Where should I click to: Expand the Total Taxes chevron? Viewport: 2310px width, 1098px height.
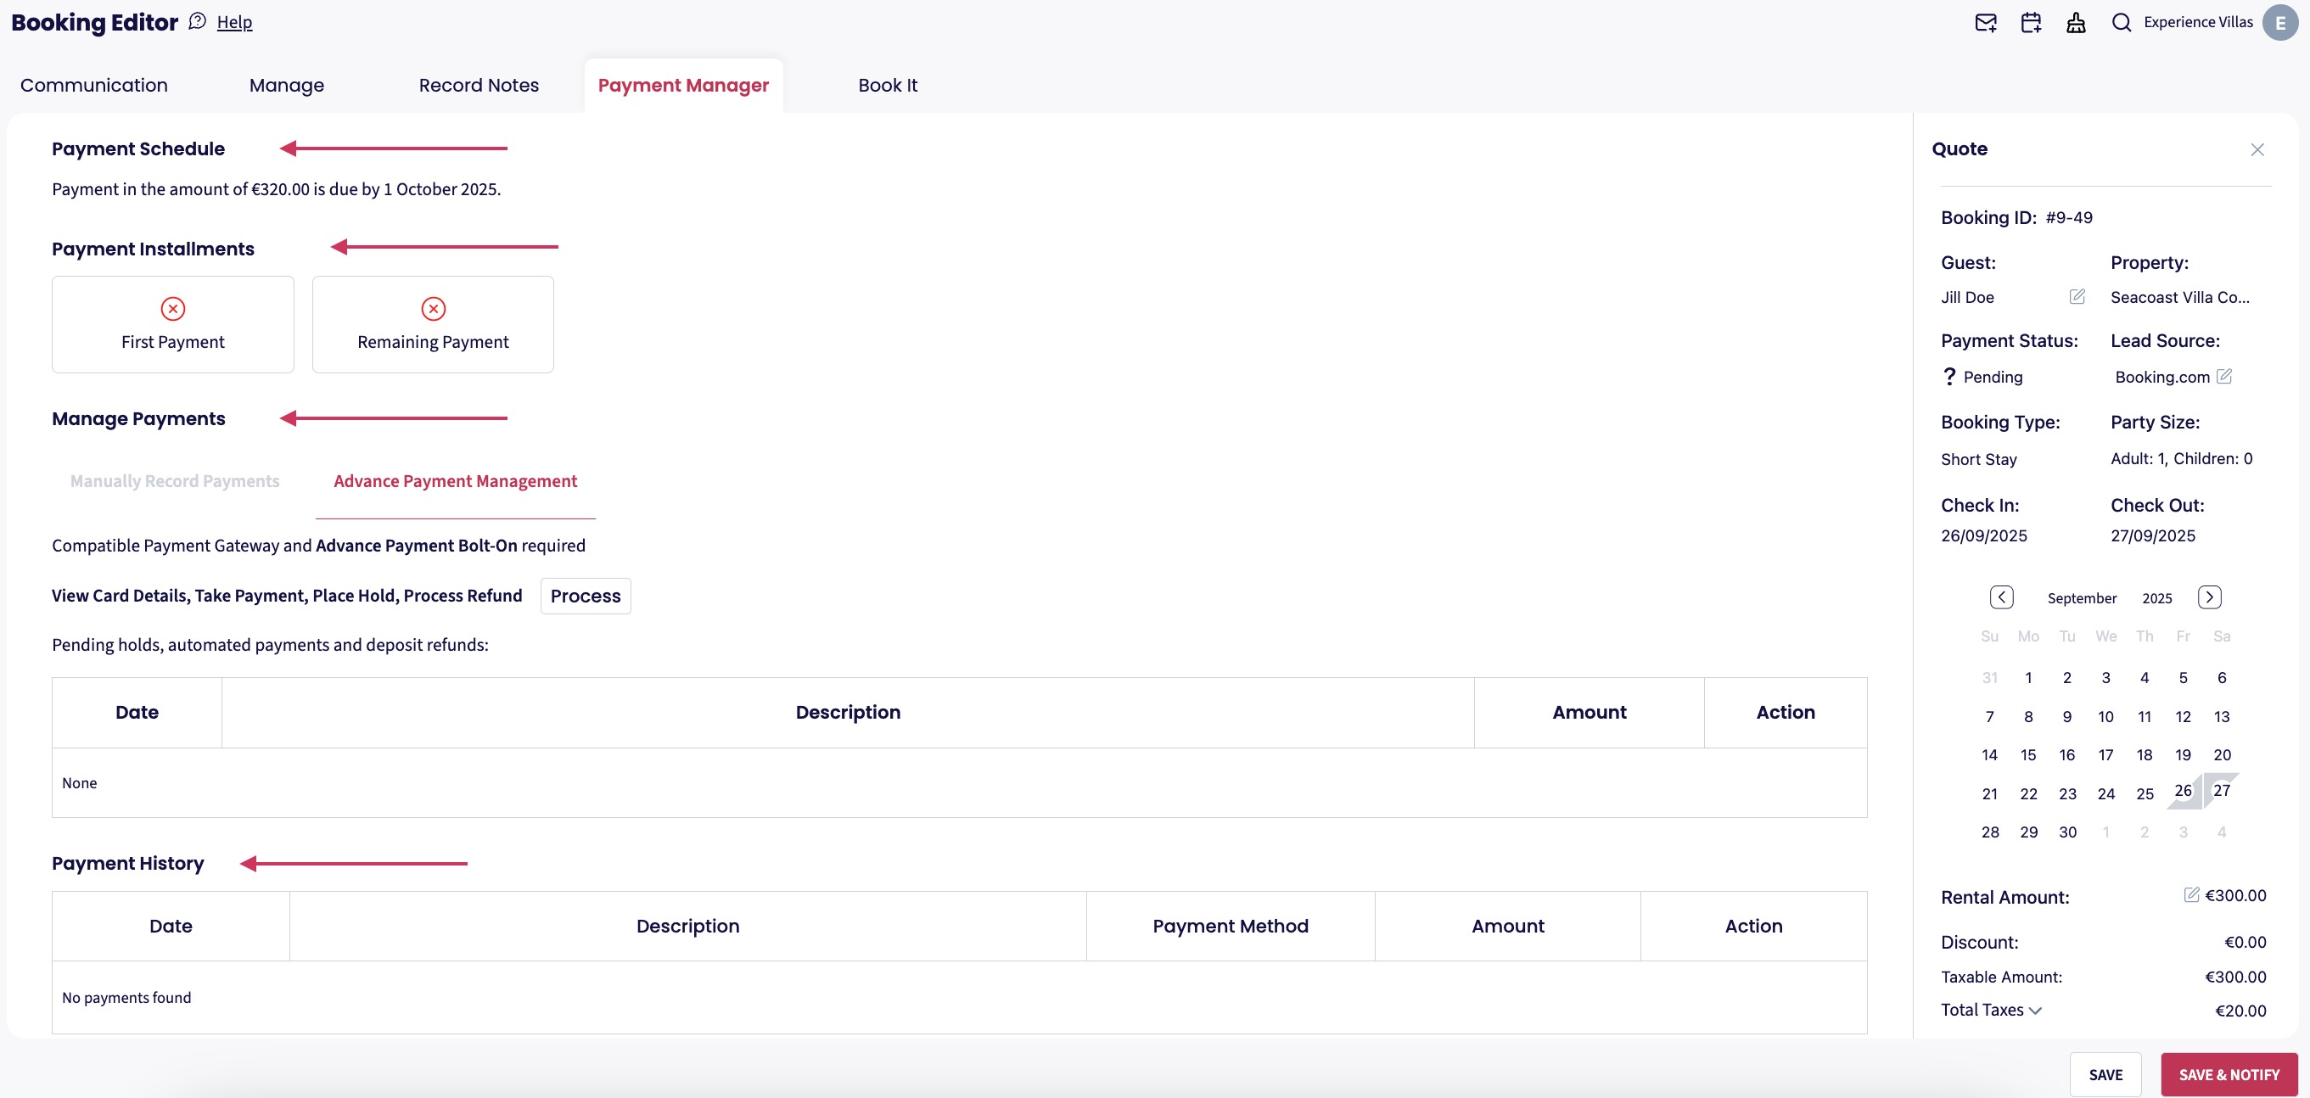point(2036,1010)
